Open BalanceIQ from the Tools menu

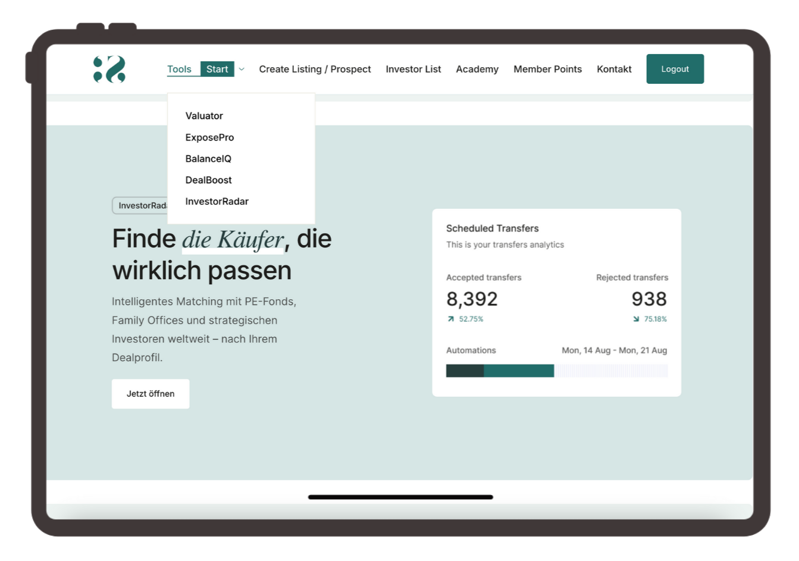click(208, 159)
